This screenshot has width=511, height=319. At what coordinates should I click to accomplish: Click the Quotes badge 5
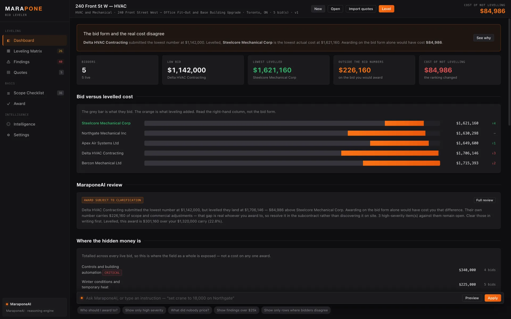coord(61,72)
